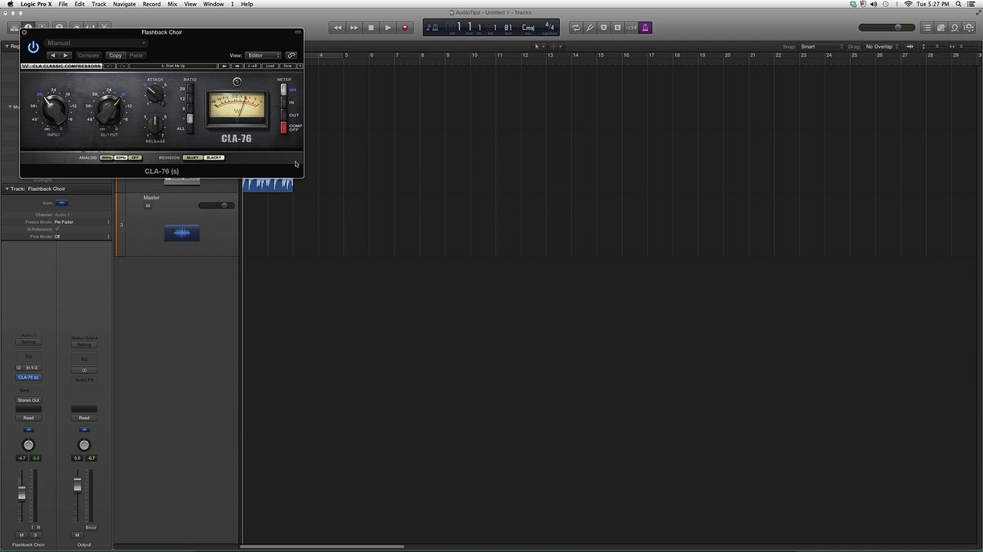The height and width of the screenshot is (552, 983).
Task: Click the fast forward transport button
Action: [x=354, y=28]
